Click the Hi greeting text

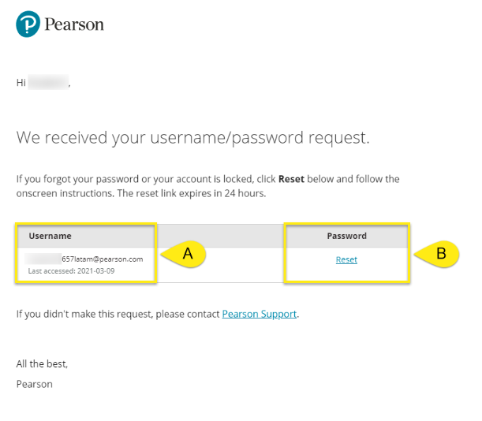[x=21, y=82]
